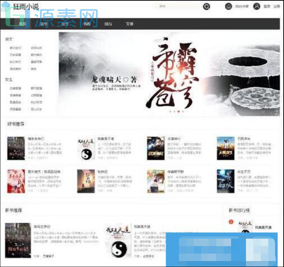
Task: Click the magnifier search icon in the header
Action: click(x=206, y=6)
